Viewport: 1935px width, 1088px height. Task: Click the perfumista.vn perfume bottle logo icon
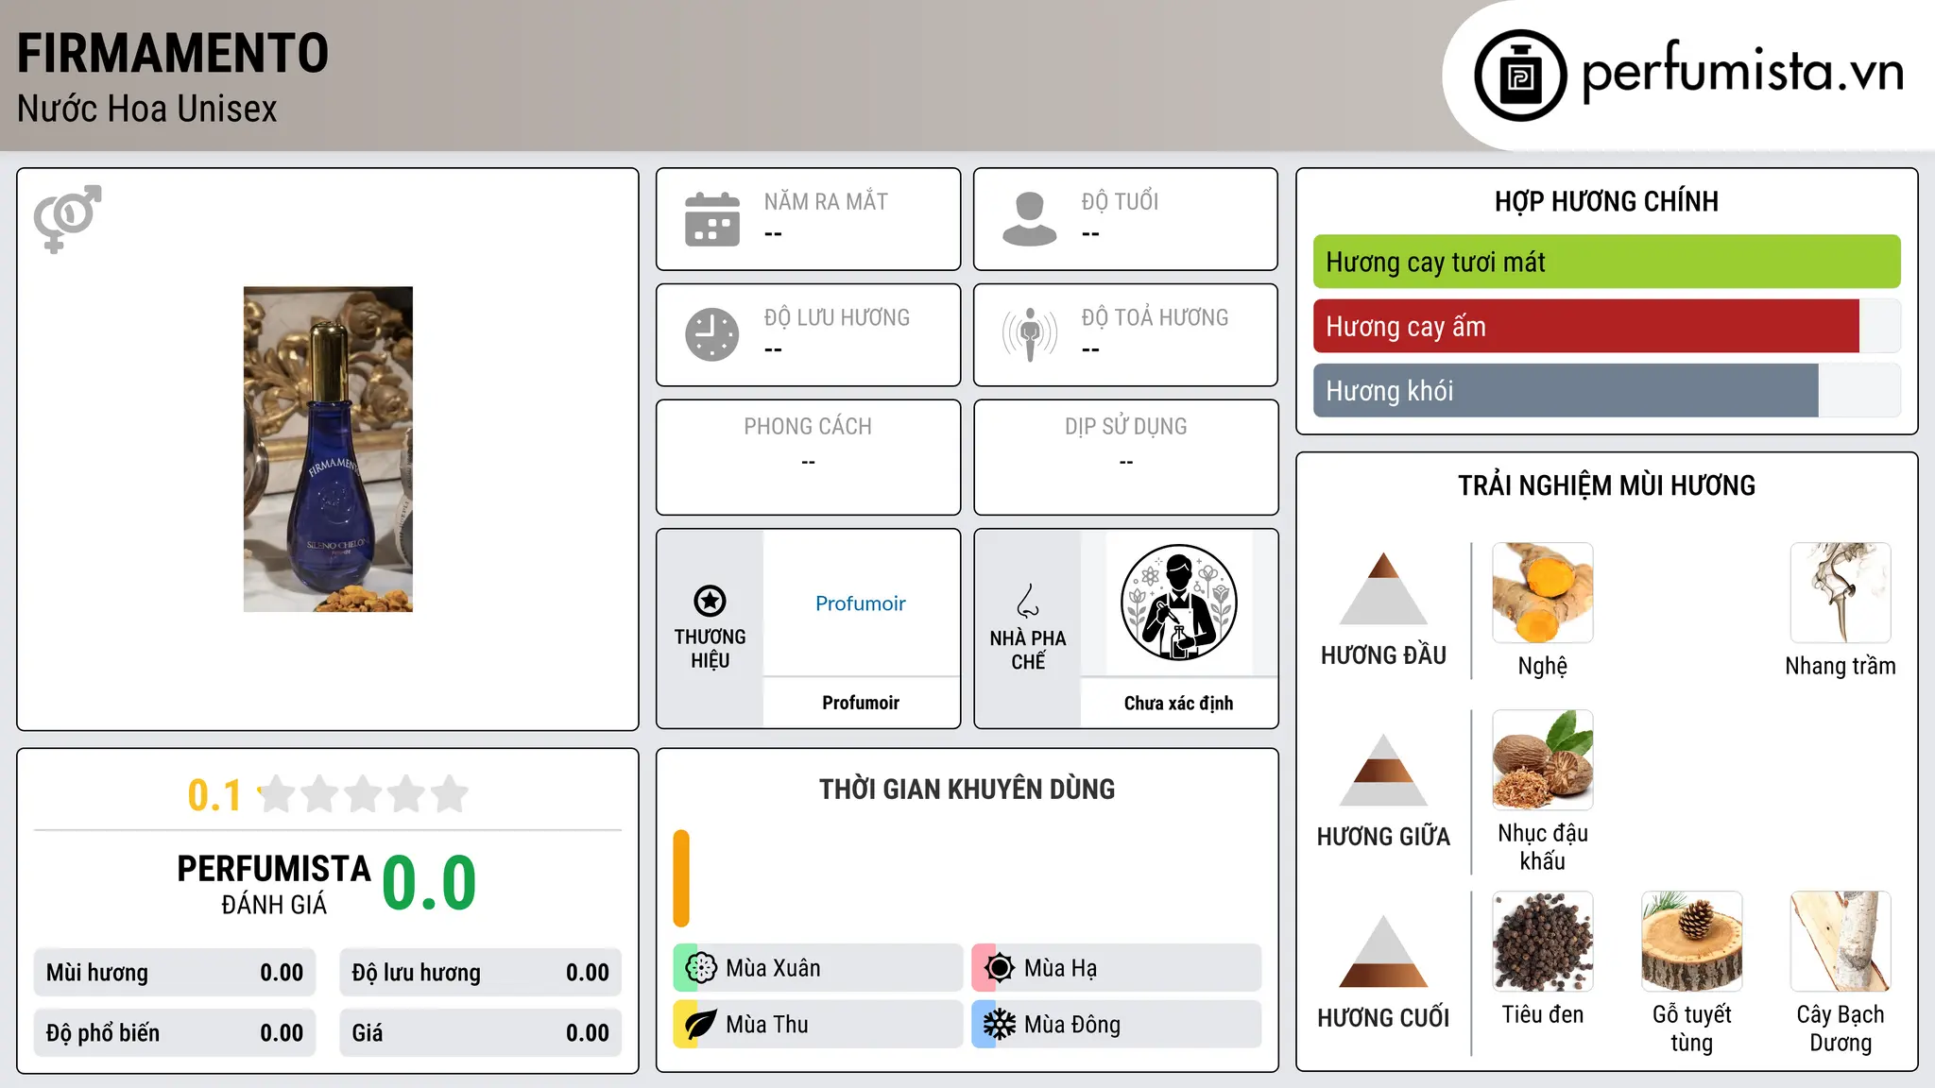coord(1520,76)
